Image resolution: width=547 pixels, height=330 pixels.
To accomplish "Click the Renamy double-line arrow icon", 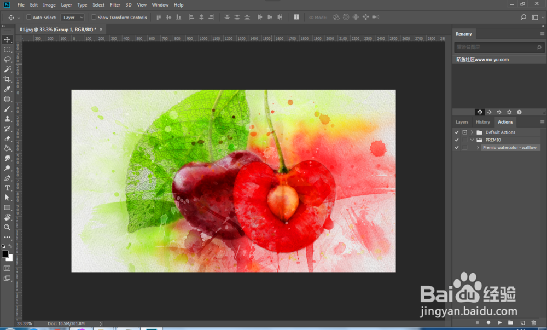I will coord(499,112).
